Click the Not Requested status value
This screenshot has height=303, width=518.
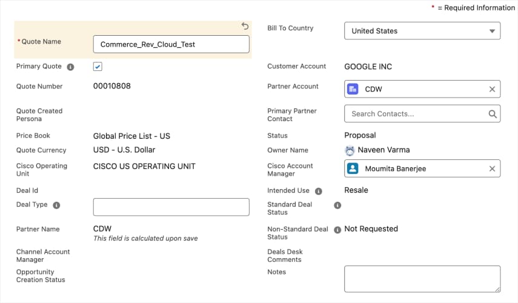371,228
